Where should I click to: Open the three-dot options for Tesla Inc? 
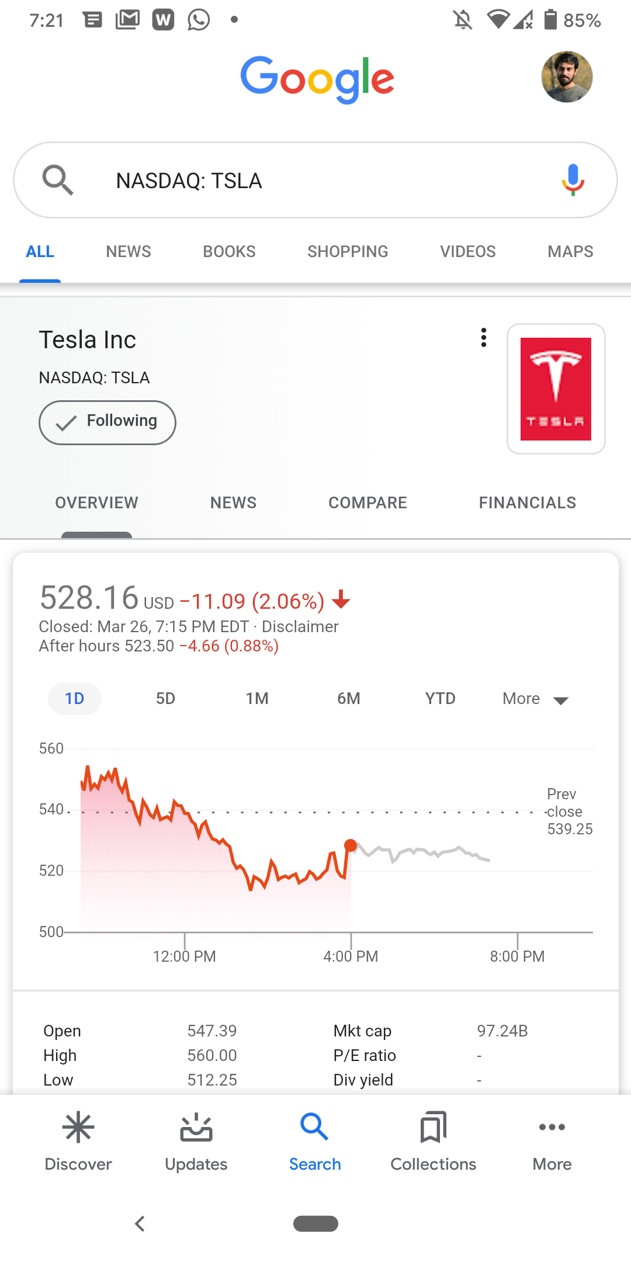coord(484,338)
